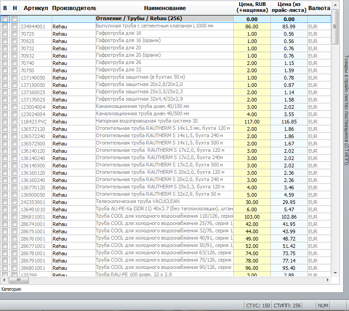Click price cell 86.00
349x311 pixels.
coord(252,27)
